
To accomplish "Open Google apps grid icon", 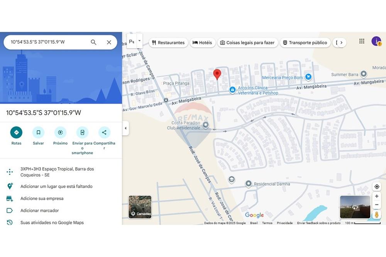I will click(x=362, y=41).
